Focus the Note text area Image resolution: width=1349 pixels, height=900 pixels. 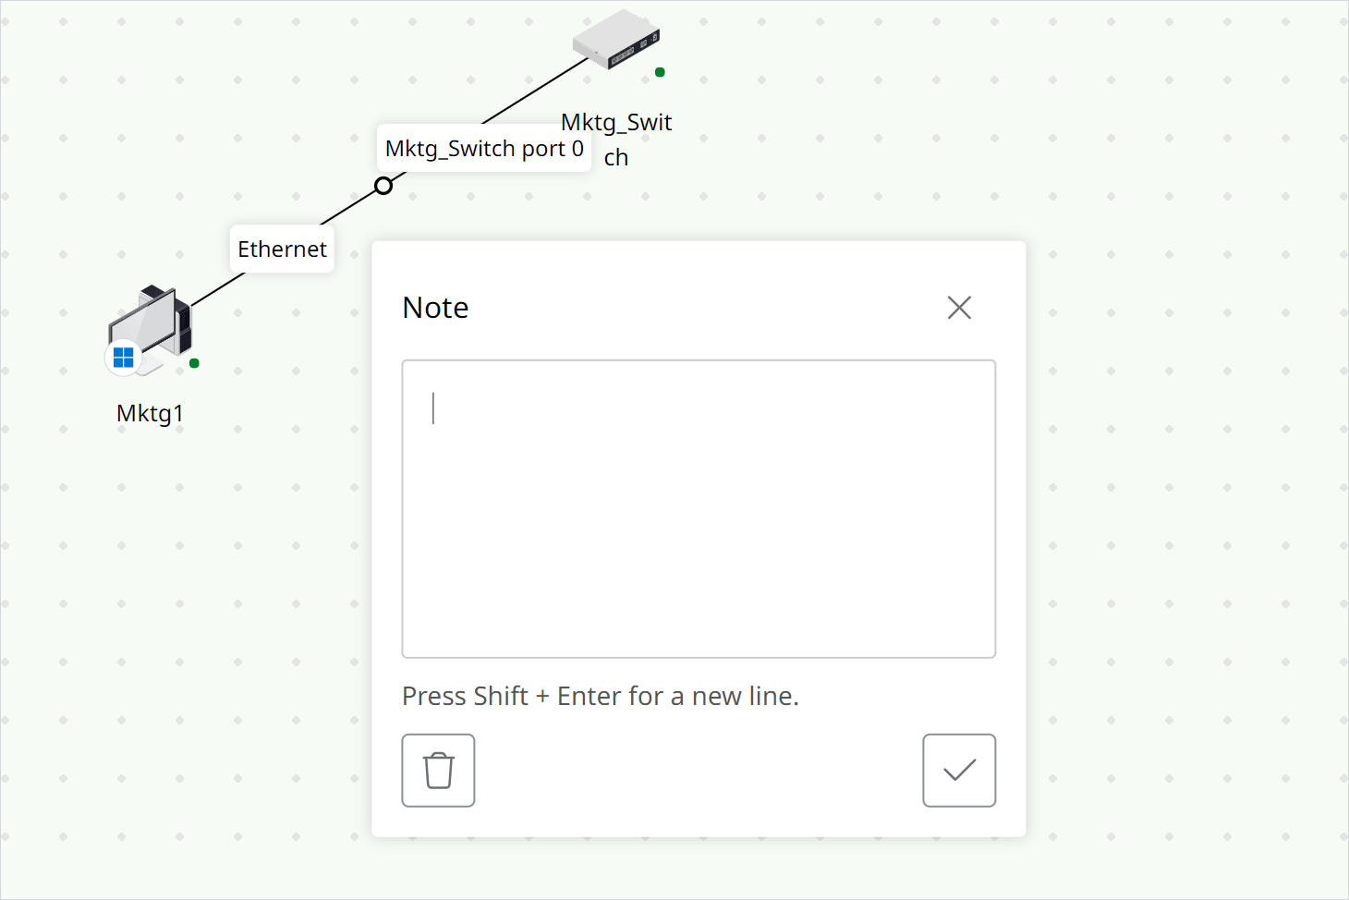(x=699, y=508)
